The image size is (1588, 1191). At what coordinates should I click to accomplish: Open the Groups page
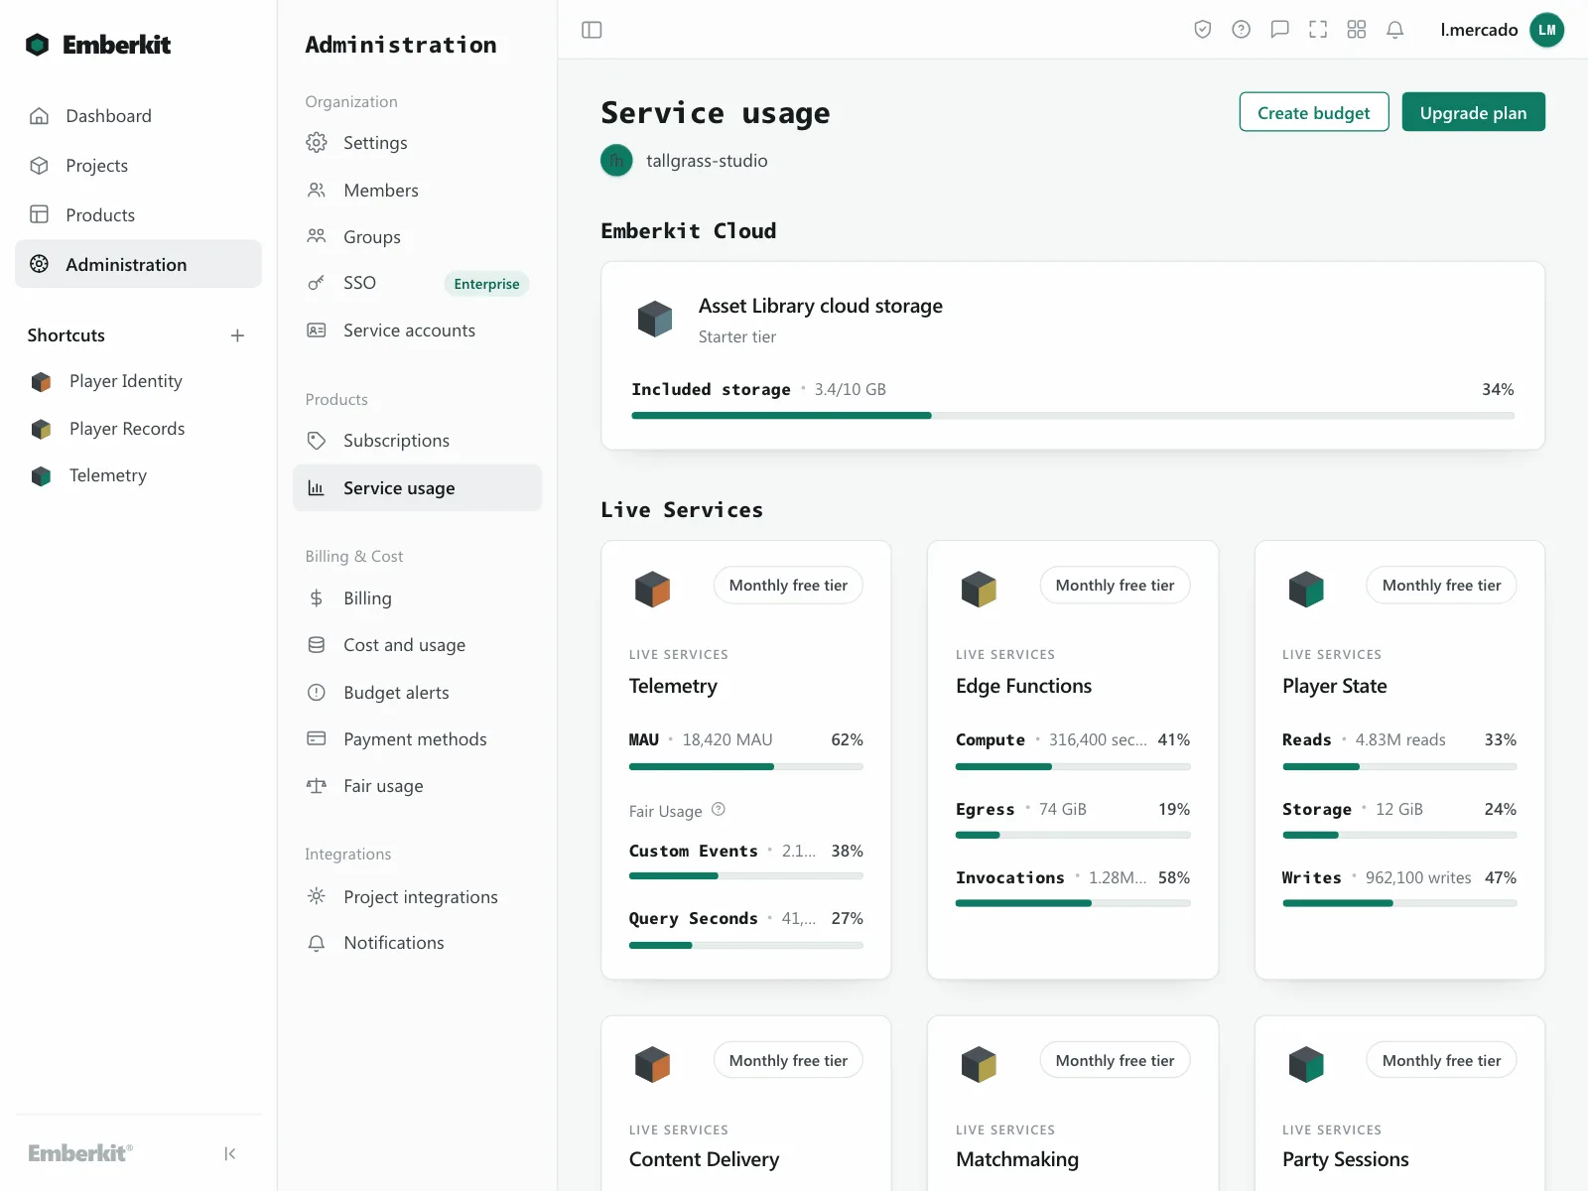pos(417,237)
